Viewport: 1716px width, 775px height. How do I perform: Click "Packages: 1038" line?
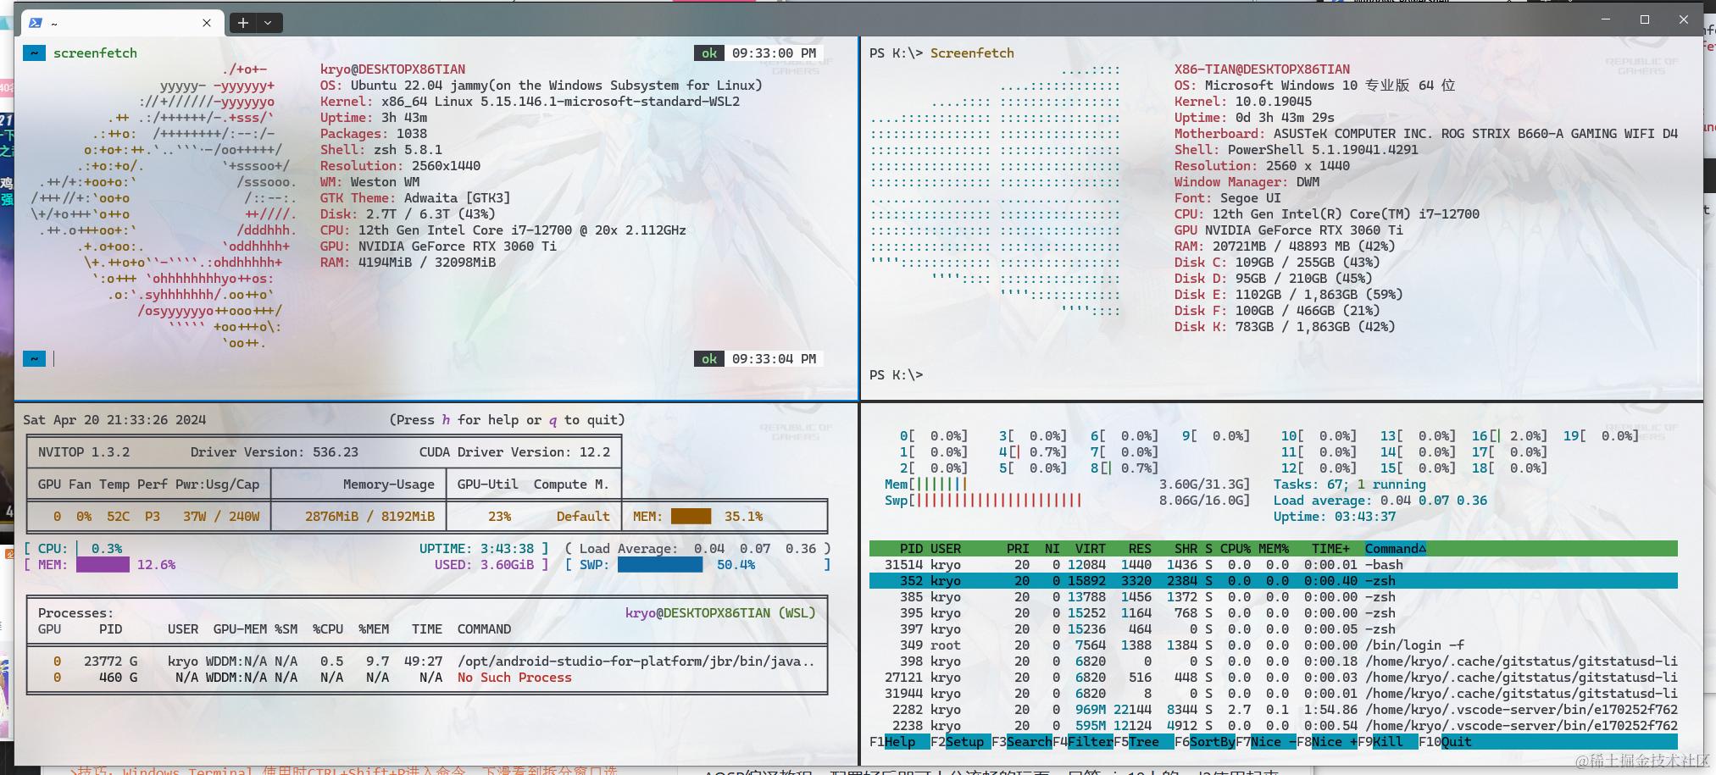pos(374,133)
